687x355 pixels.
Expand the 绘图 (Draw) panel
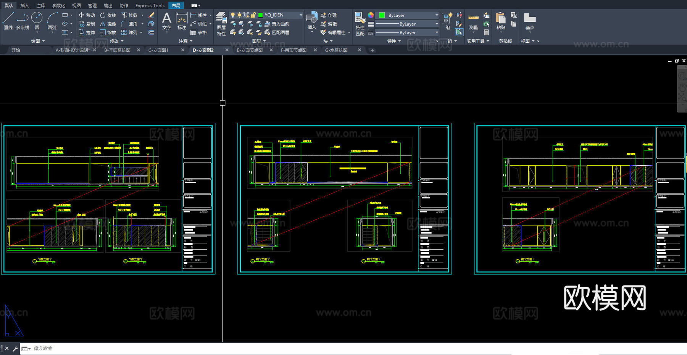coord(38,41)
